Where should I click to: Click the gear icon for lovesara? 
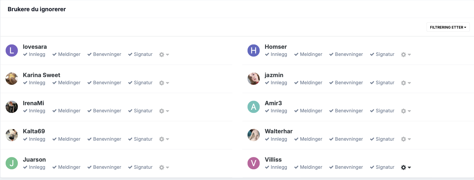161,55
